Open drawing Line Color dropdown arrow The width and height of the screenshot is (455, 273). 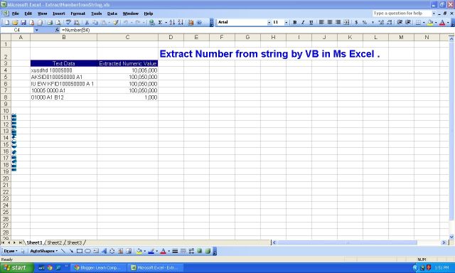(156, 251)
